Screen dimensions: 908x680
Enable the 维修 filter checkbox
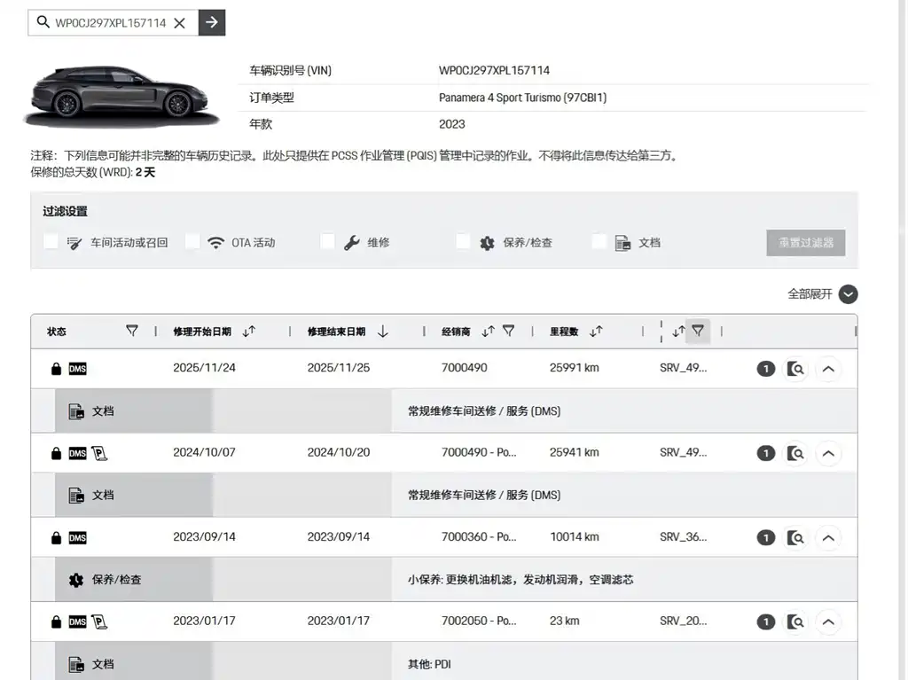coord(328,241)
